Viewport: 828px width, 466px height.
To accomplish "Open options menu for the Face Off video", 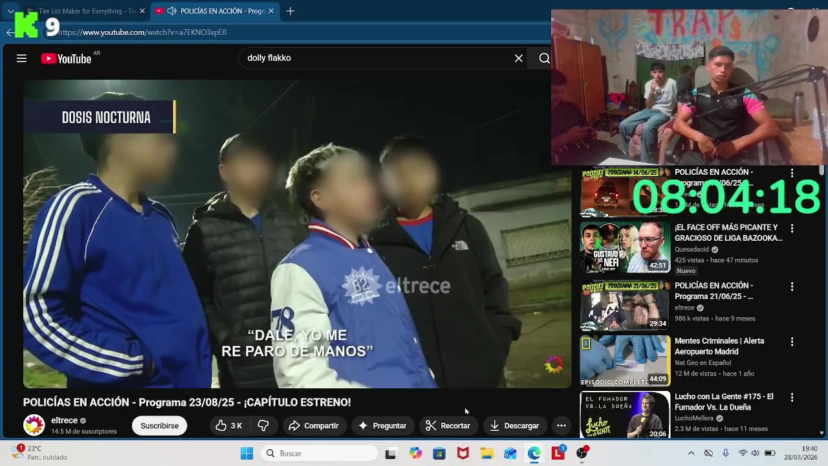I will click(792, 228).
